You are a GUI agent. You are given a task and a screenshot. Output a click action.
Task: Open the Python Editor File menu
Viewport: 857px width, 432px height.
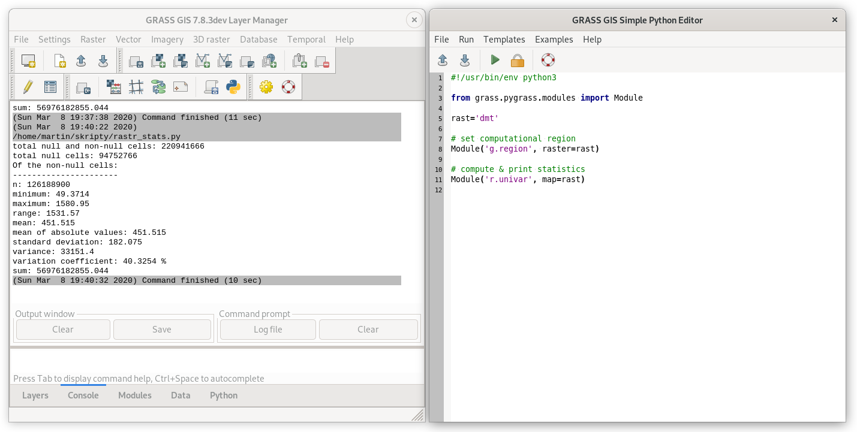click(441, 39)
